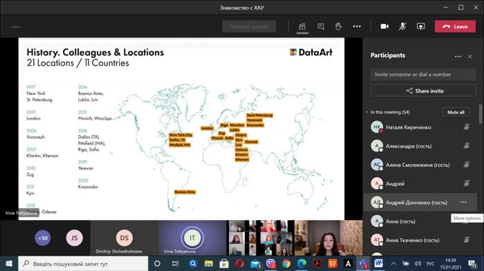The height and width of the screenshot is (271, 484).
Task: Click avatar of Александра (гость)
Action: (377, 146)
